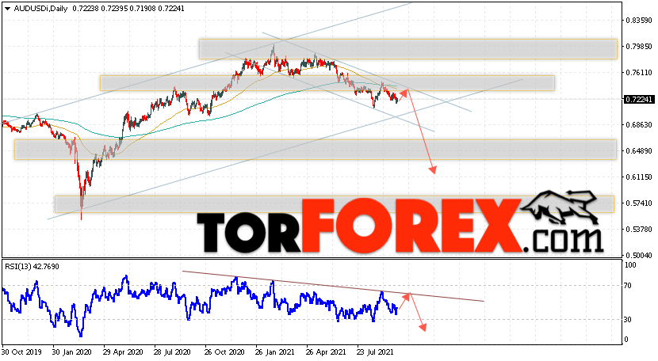Select the AUDUSDi,Daily chart title text
The width and height of the screenshot is (658, 361).
[40, 9]
